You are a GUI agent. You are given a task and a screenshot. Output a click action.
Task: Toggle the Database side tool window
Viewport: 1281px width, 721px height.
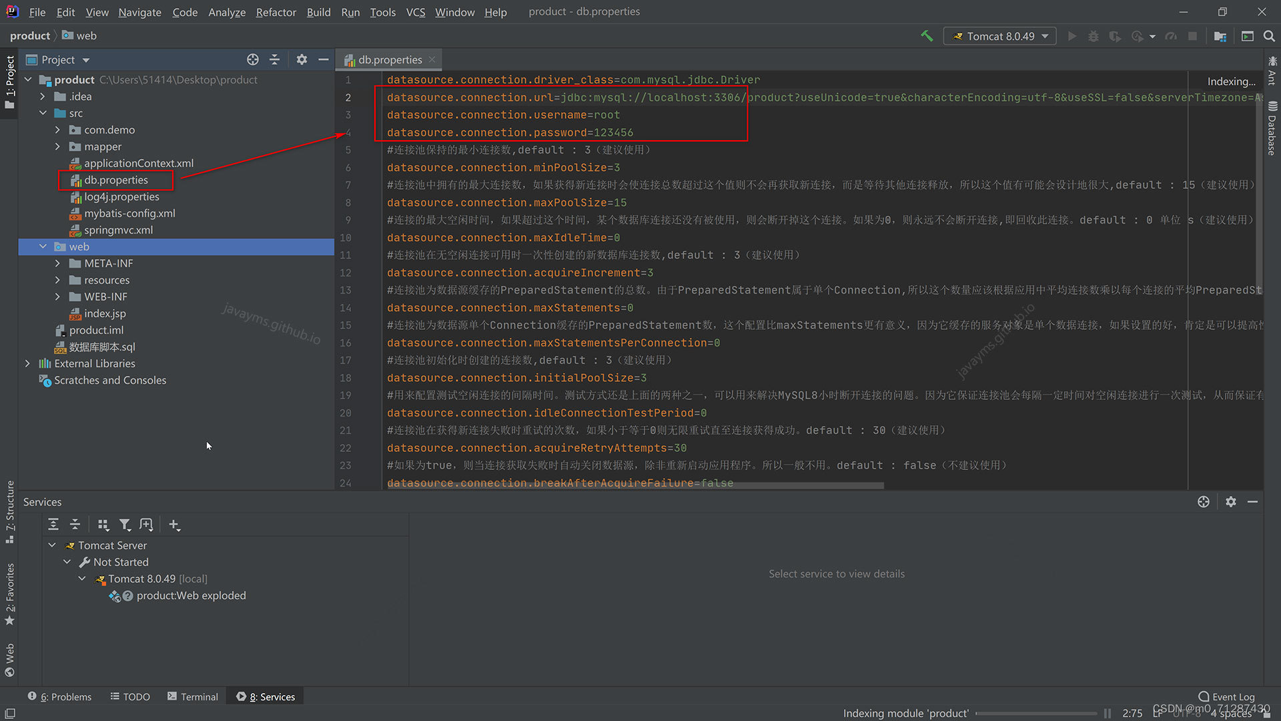tap(1272, 128)
